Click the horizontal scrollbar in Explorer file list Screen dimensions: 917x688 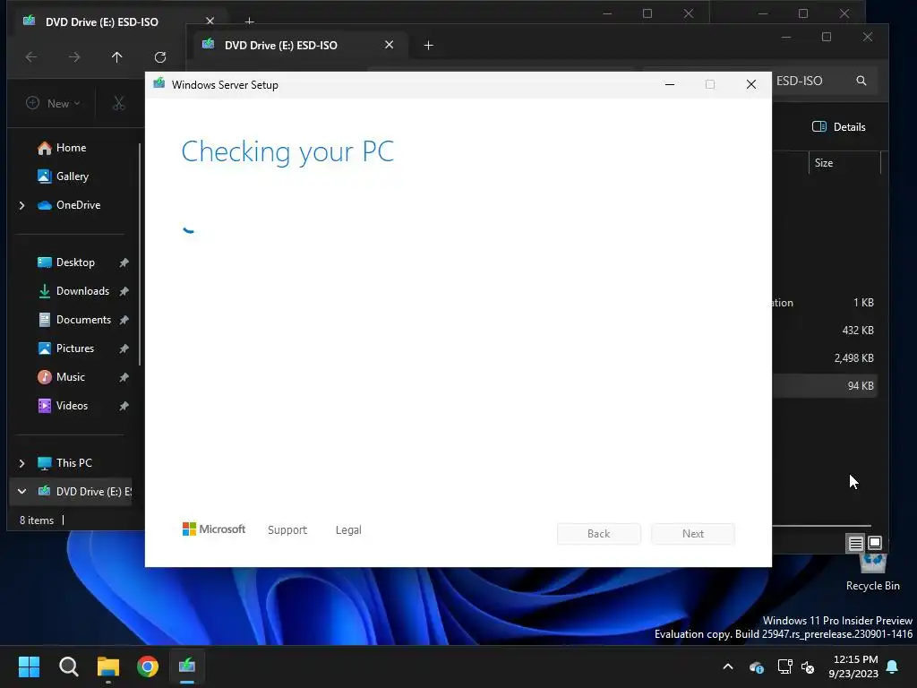[x=822, y=526]
